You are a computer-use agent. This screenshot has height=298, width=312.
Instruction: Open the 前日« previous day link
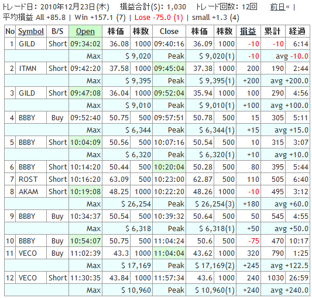280,7
